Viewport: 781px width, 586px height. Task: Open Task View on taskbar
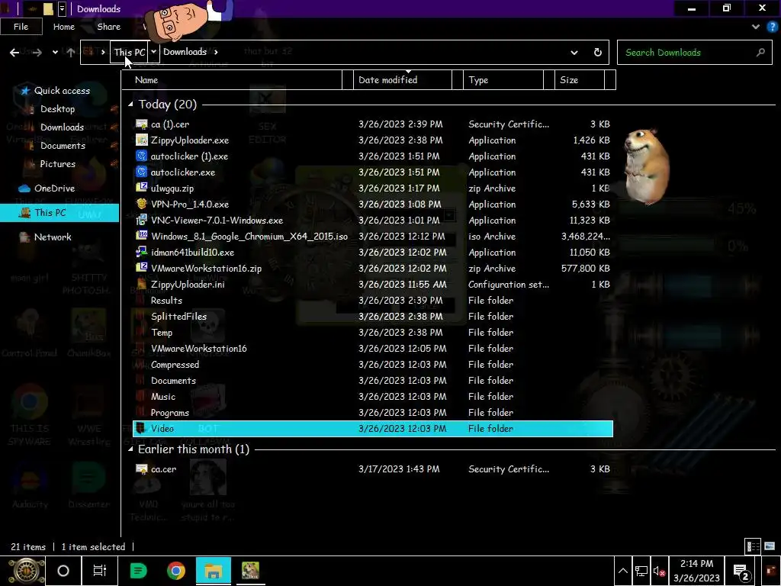click(x=100, y=571)
